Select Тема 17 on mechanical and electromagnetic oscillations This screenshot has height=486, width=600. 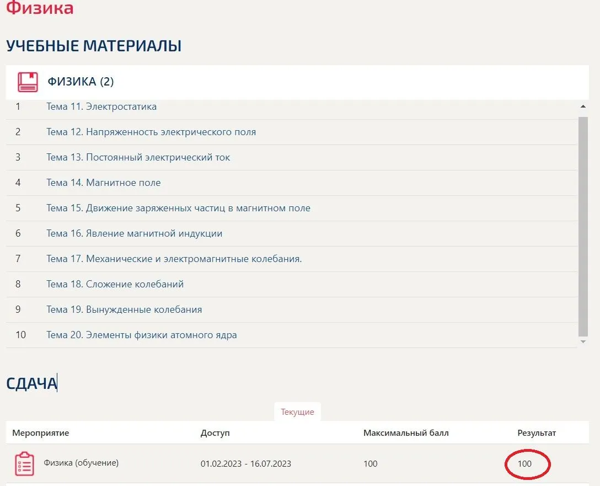[x=174, y=259]
